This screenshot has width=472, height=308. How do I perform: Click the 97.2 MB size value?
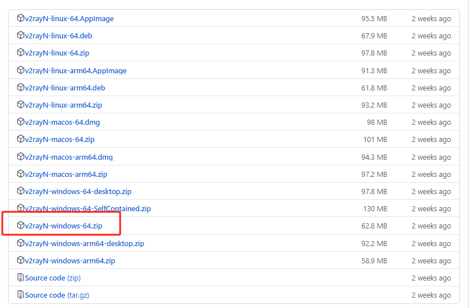coord(374,174)
